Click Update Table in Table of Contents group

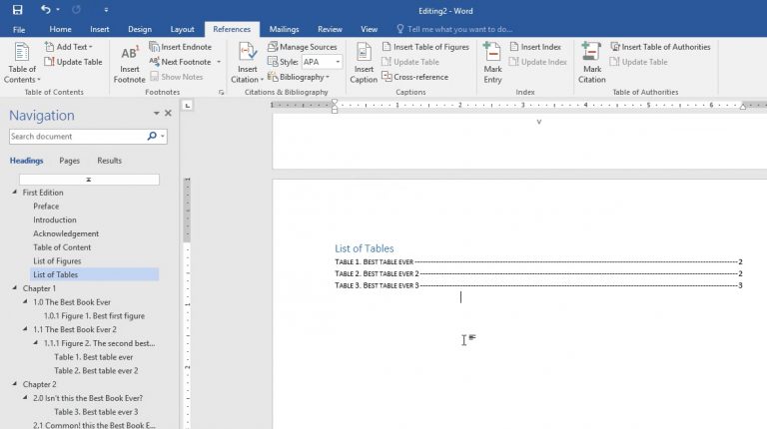click(x=73, y=62)
